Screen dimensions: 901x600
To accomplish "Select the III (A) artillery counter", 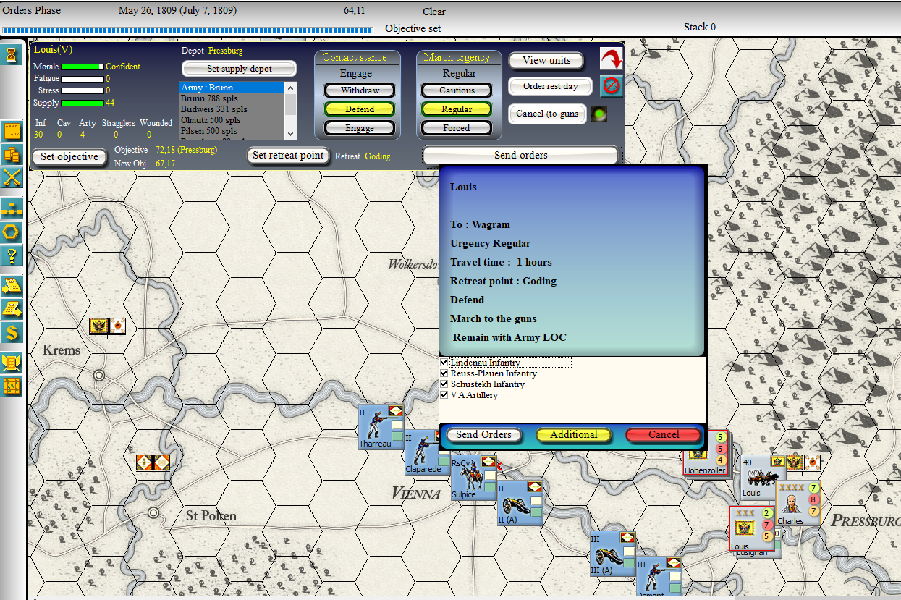I will point(612,554).
